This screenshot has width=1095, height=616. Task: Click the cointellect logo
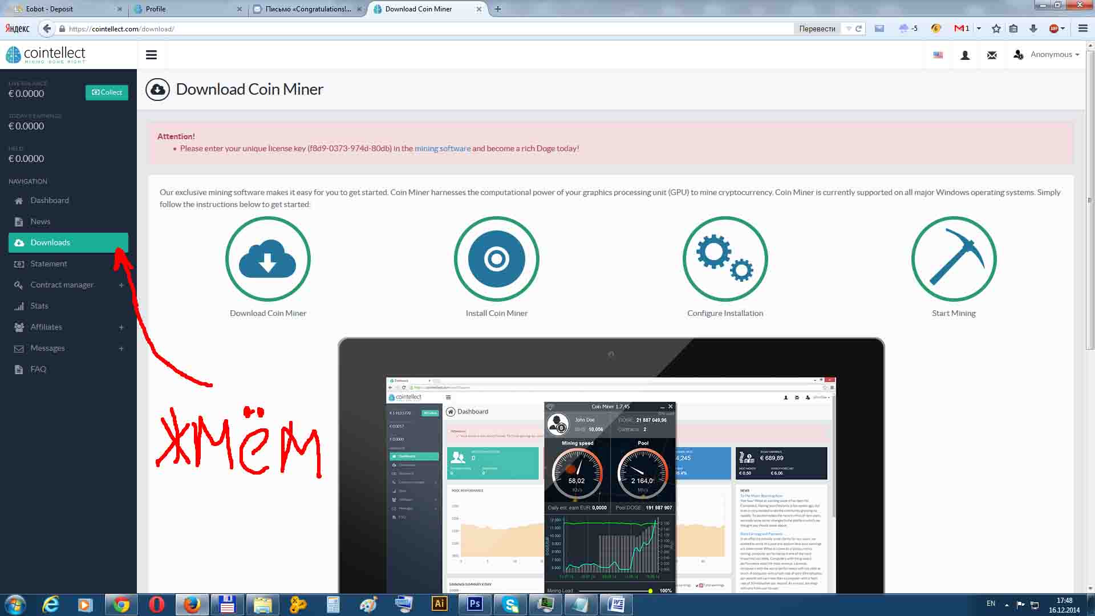click(46, 55)
